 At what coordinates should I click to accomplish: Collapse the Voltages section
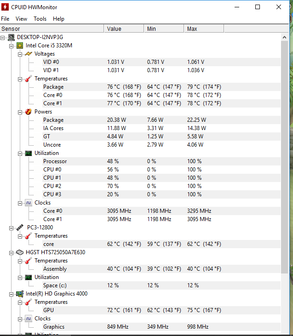[20, 54]
